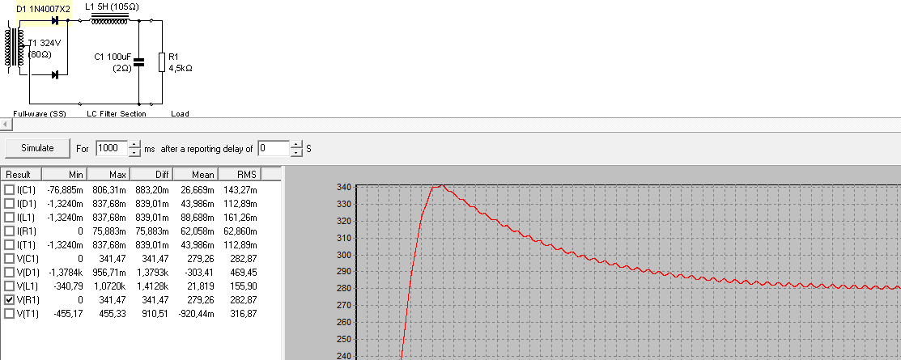Sort by the RMS column header

tap(240, 175)
